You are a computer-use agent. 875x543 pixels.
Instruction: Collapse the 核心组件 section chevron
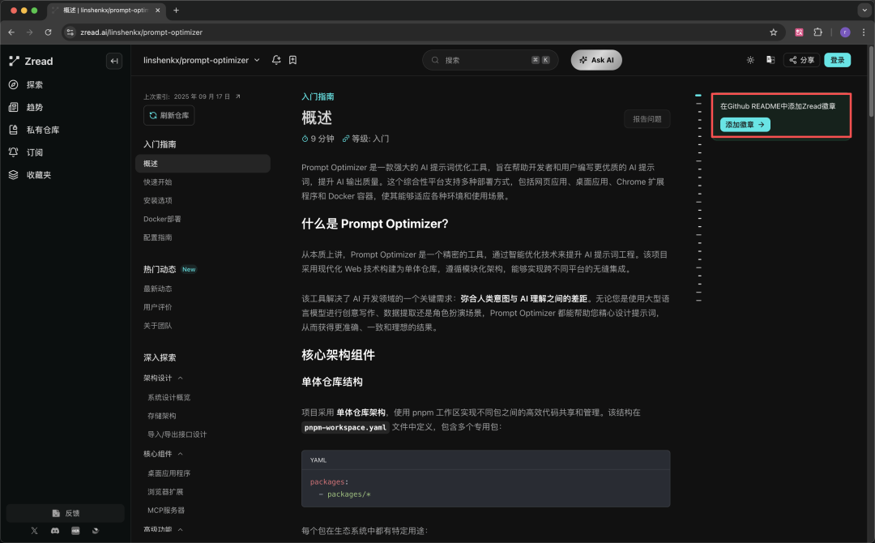tap(180, 454)
